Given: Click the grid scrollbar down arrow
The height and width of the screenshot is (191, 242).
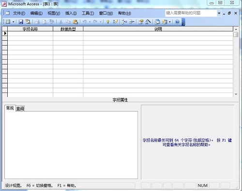Looking at the screenshot, I should pos(236,94).
